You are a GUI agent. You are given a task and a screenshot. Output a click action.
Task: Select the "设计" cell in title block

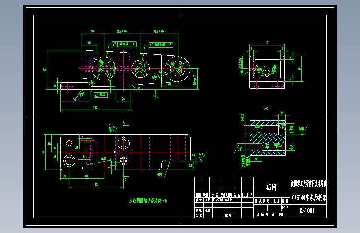pyautogui.click(x=198, y=200)
